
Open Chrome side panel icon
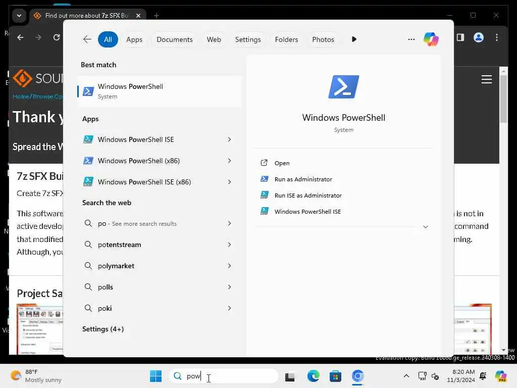[x=460, y=37]
